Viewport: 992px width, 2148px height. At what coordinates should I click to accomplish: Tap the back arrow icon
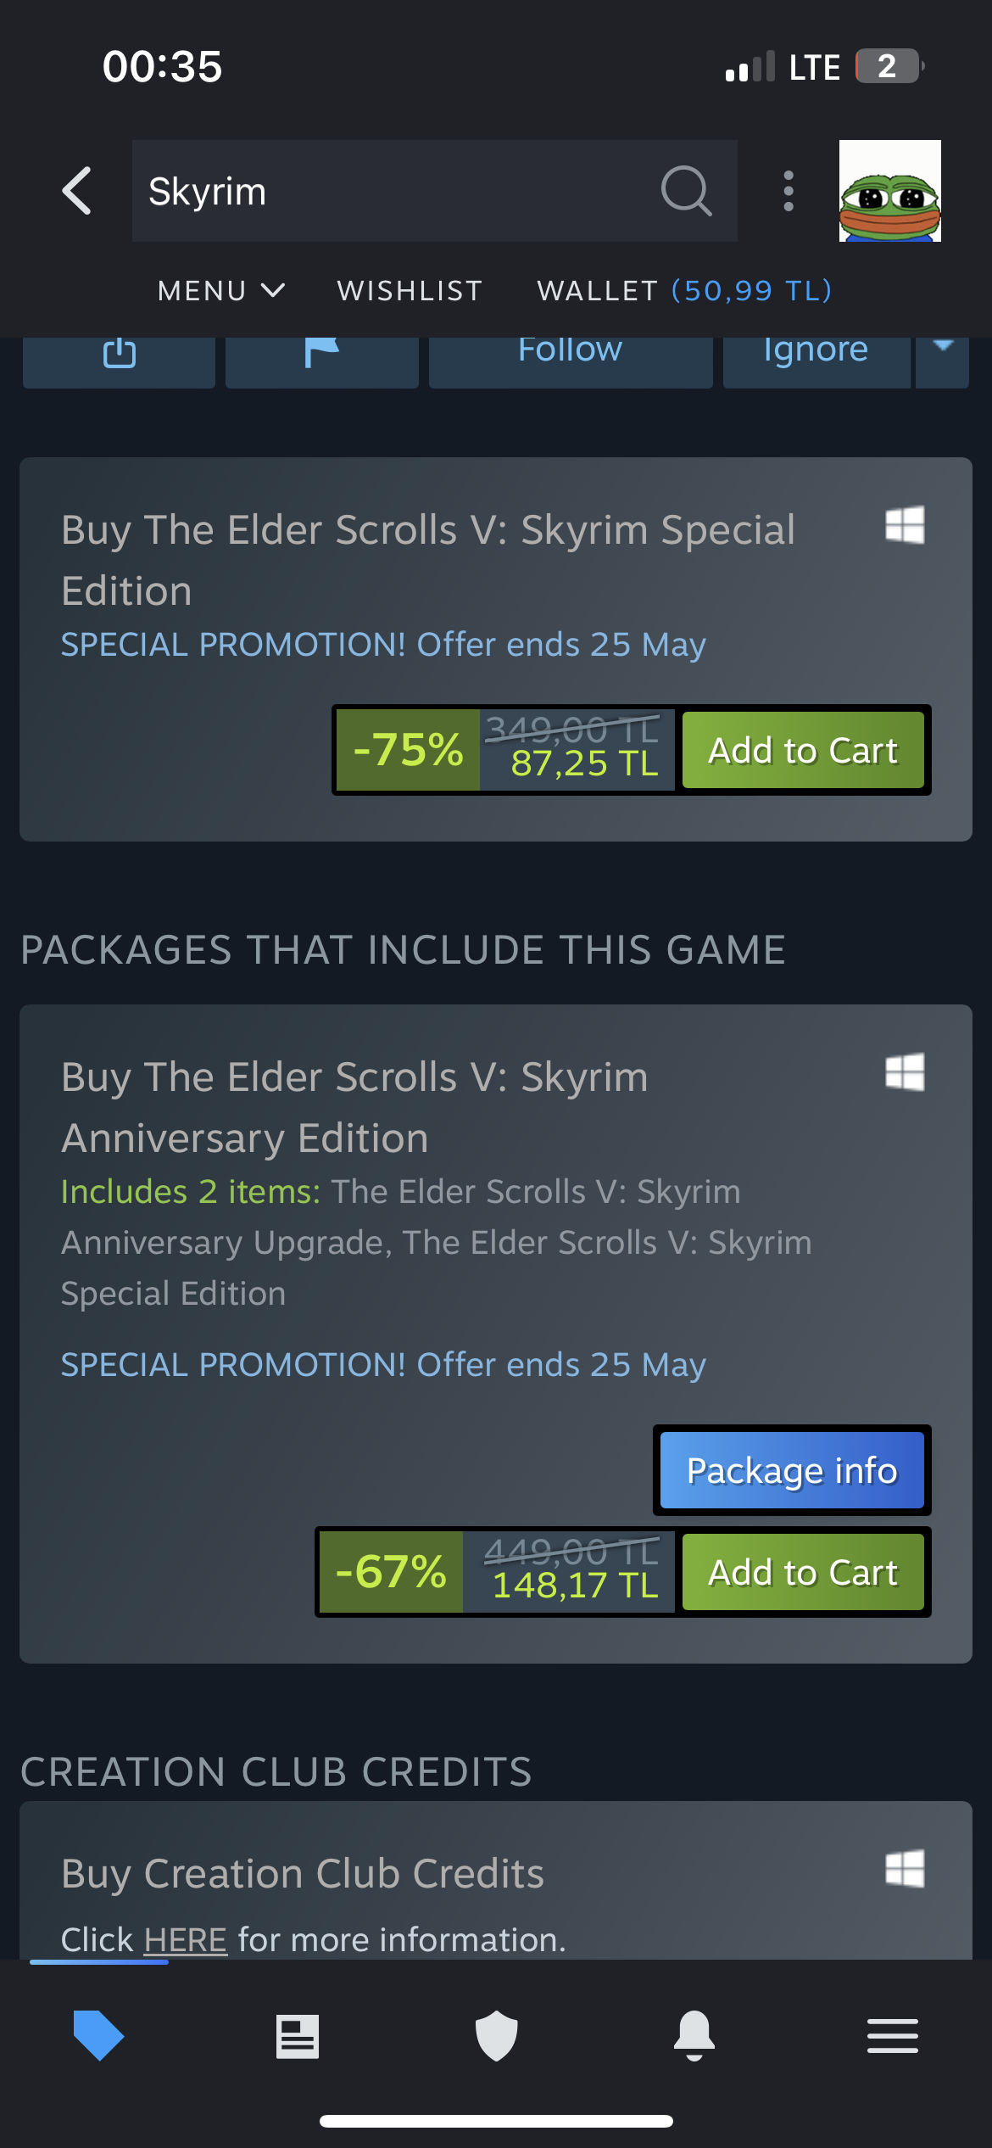click(77, 191)
